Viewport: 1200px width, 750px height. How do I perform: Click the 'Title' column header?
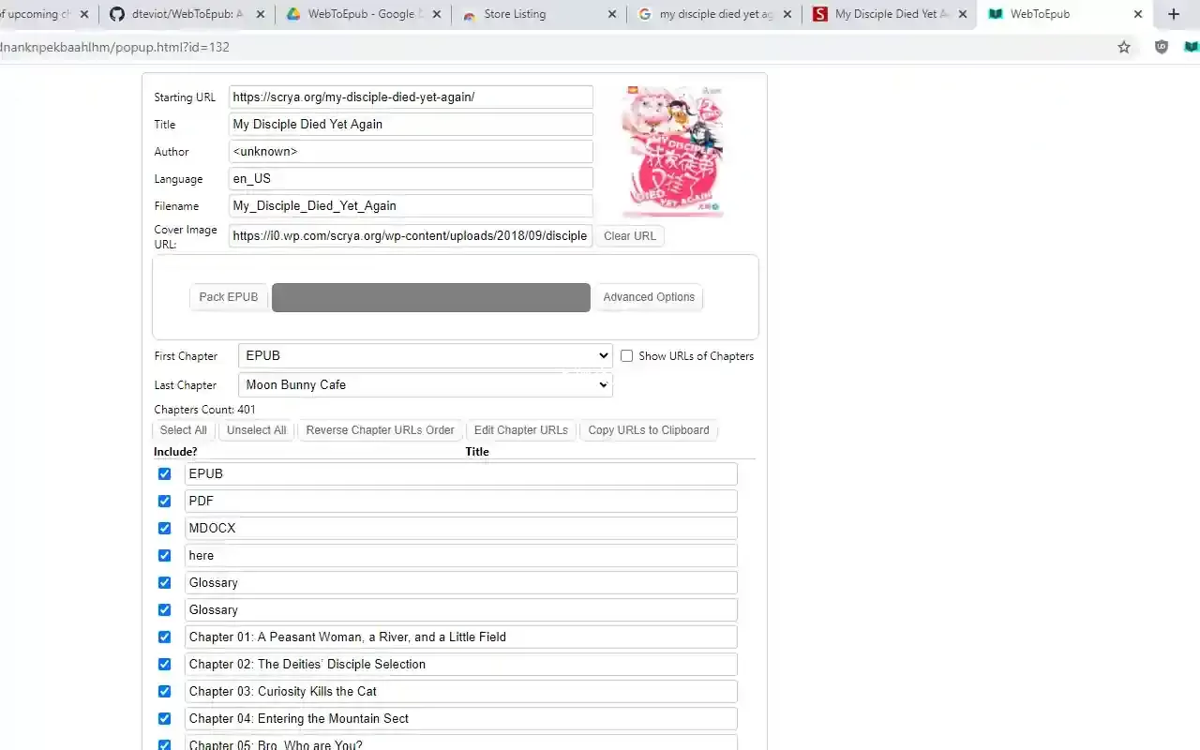click(477, 452)
